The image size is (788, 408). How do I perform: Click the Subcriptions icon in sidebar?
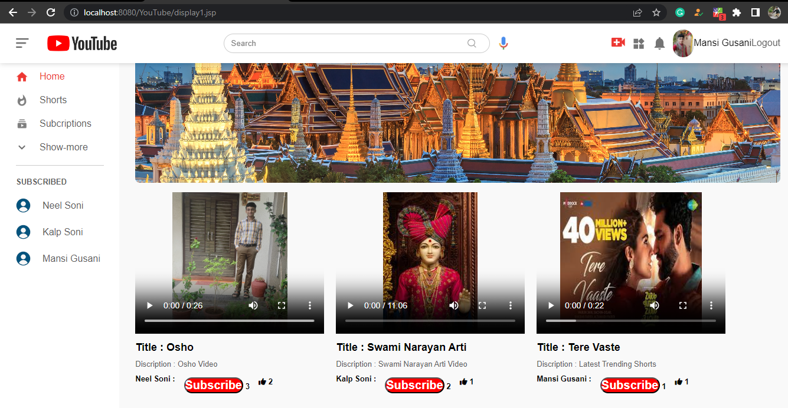(22, 124)
